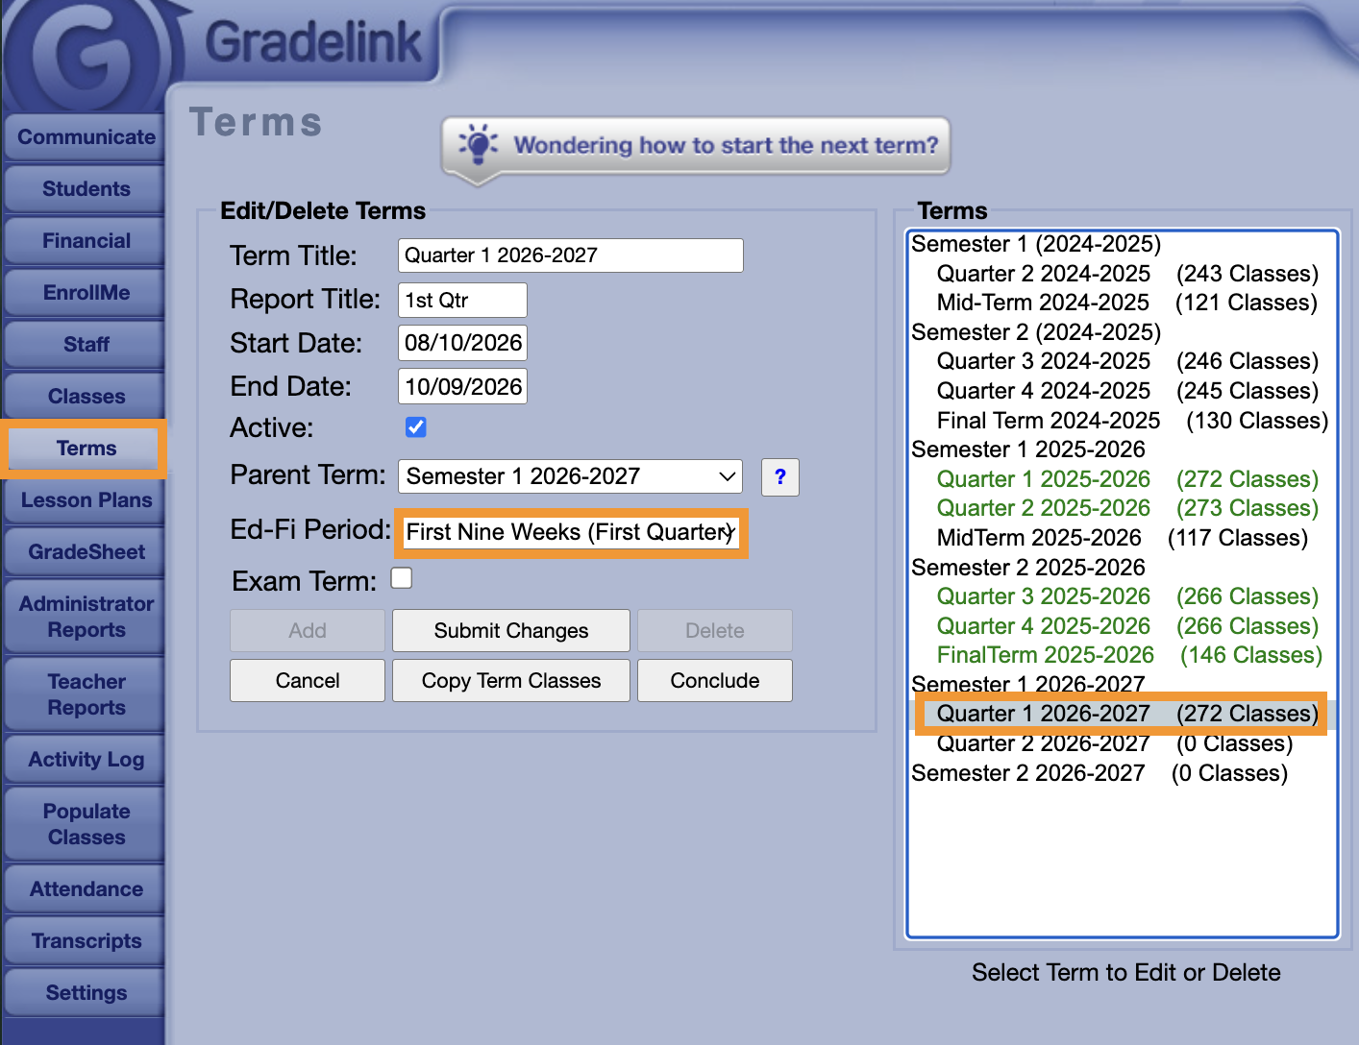Click Copy Term Classes
This screenshot has height=1045, width=1359.
(511, 680)
